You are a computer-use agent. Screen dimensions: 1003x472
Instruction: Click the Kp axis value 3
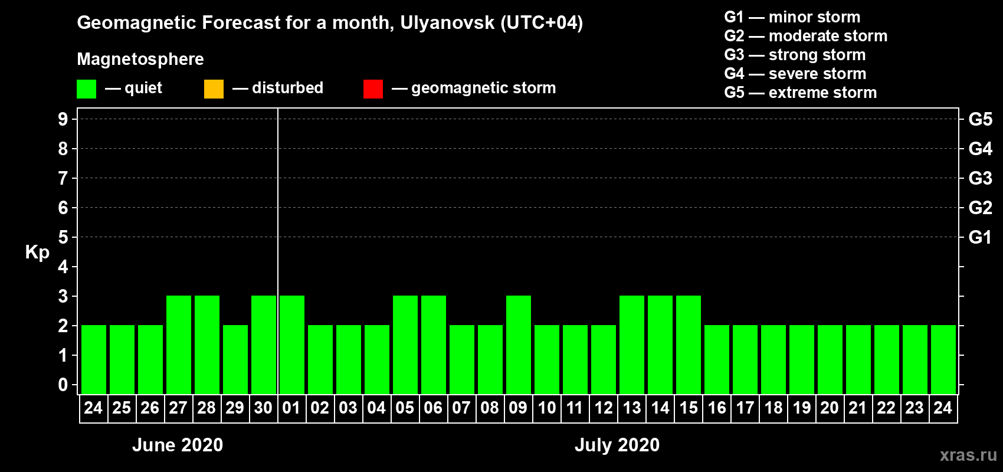pos(63,296)
